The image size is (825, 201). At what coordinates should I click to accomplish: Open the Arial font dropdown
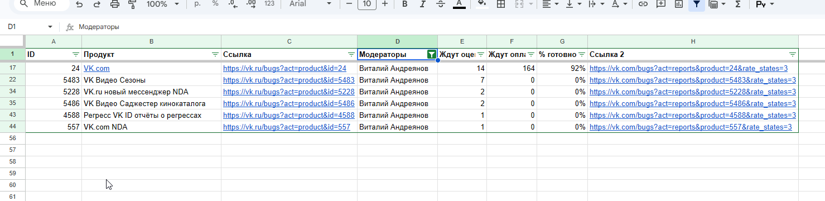(x=311, y=4)
